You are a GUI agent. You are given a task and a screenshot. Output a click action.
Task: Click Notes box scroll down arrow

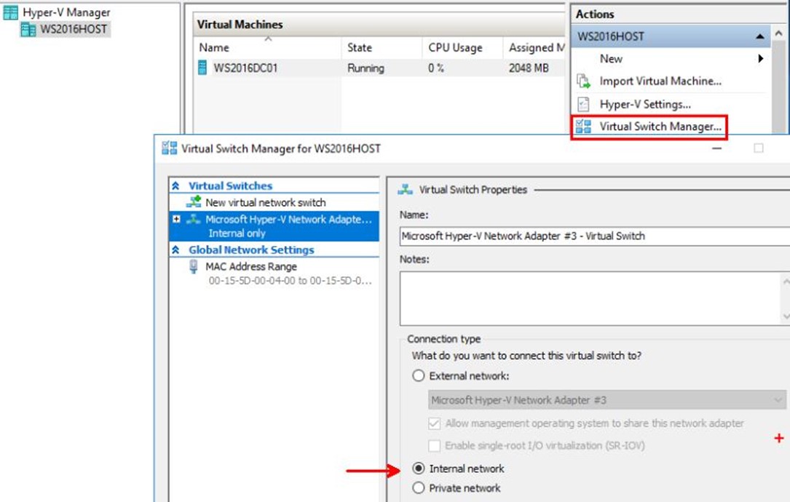click(786, 316)
